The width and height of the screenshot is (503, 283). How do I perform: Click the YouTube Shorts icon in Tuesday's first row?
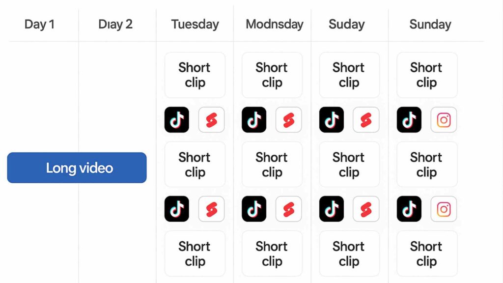coord(212,120)
